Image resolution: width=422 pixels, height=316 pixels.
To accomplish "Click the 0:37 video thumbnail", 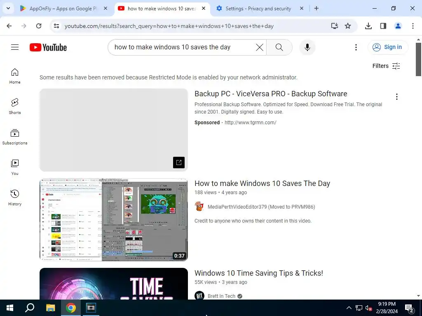I will click(x=114, y=220).
